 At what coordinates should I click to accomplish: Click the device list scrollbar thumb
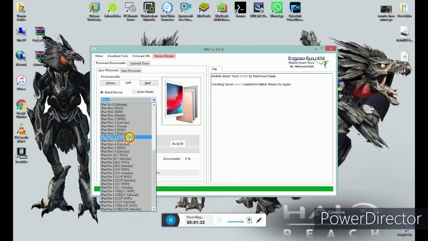[x=154, y=129]
